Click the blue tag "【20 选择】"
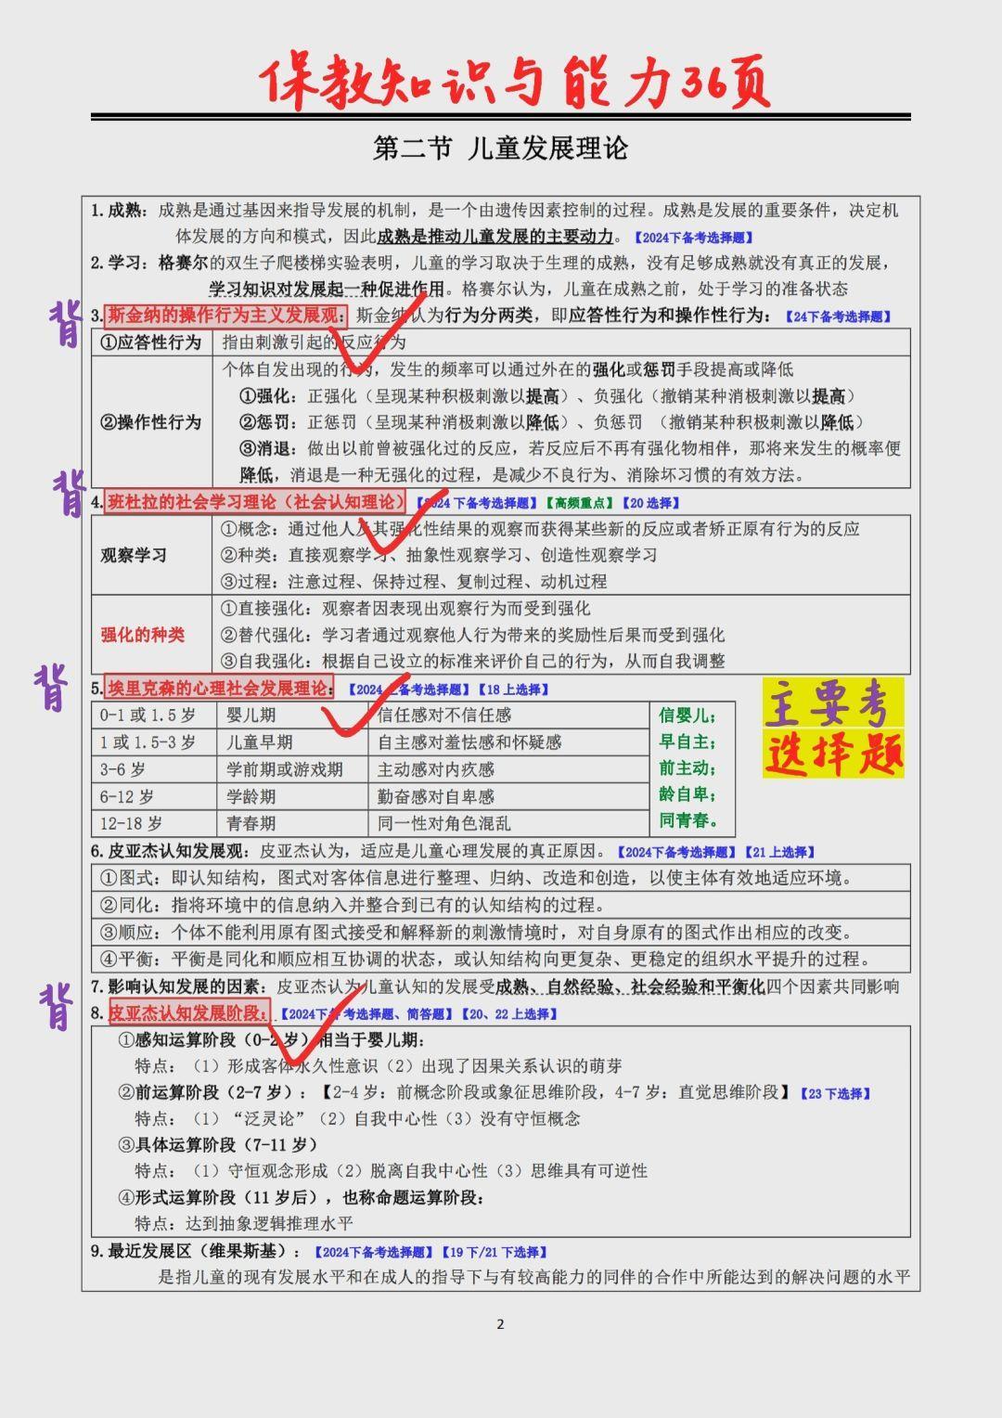 (650, 503)
